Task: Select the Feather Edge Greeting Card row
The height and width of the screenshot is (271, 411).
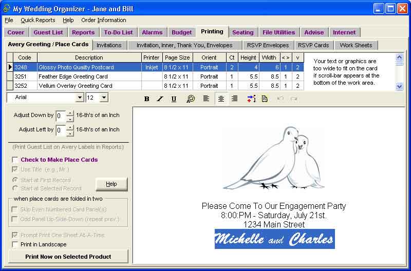Action: (155, 76)
